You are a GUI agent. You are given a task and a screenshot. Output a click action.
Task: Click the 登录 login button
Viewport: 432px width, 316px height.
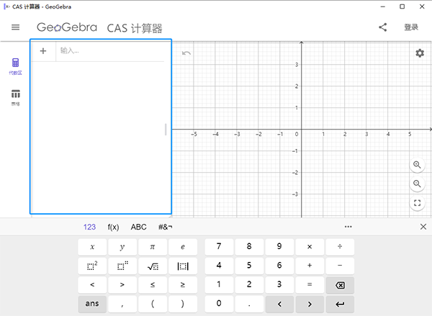[411, 27]
